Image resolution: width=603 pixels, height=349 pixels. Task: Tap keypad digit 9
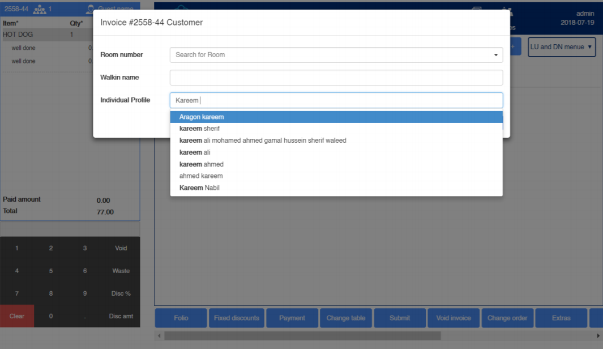84,293
